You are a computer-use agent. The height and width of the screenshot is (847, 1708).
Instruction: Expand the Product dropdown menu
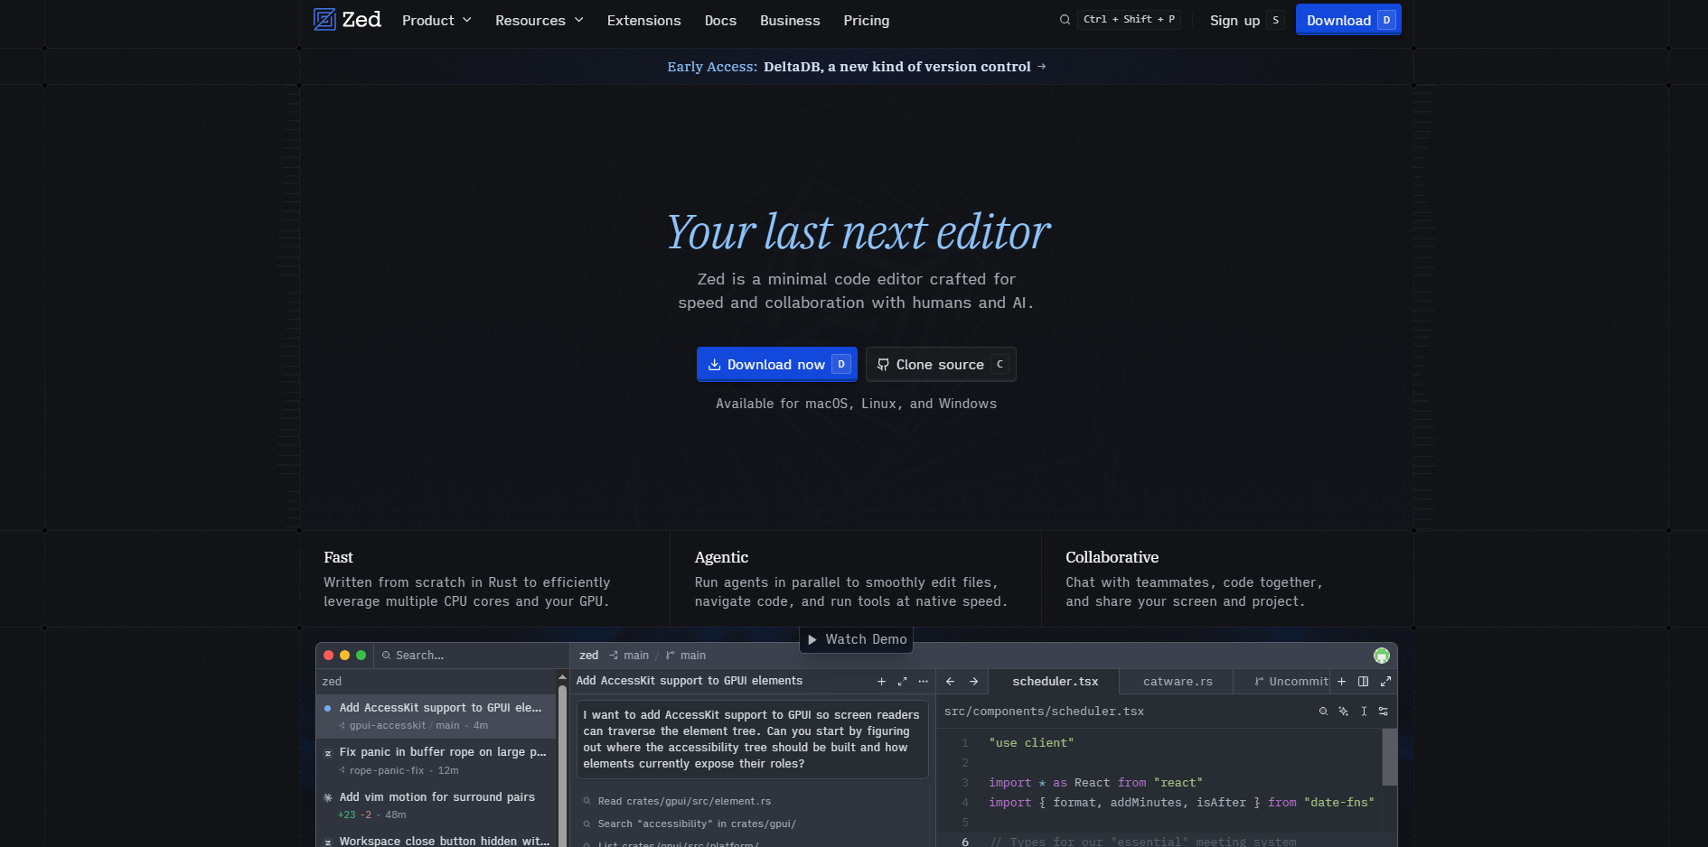pos(436,20)
